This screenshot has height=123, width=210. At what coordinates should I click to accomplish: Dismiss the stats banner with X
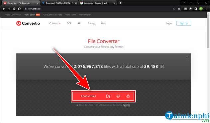click(187, 57)
